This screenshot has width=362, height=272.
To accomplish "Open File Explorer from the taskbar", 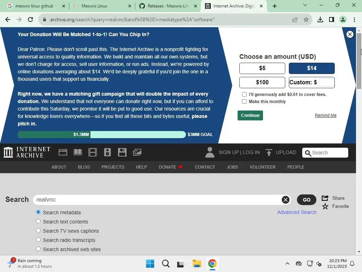I will [197, 263].
